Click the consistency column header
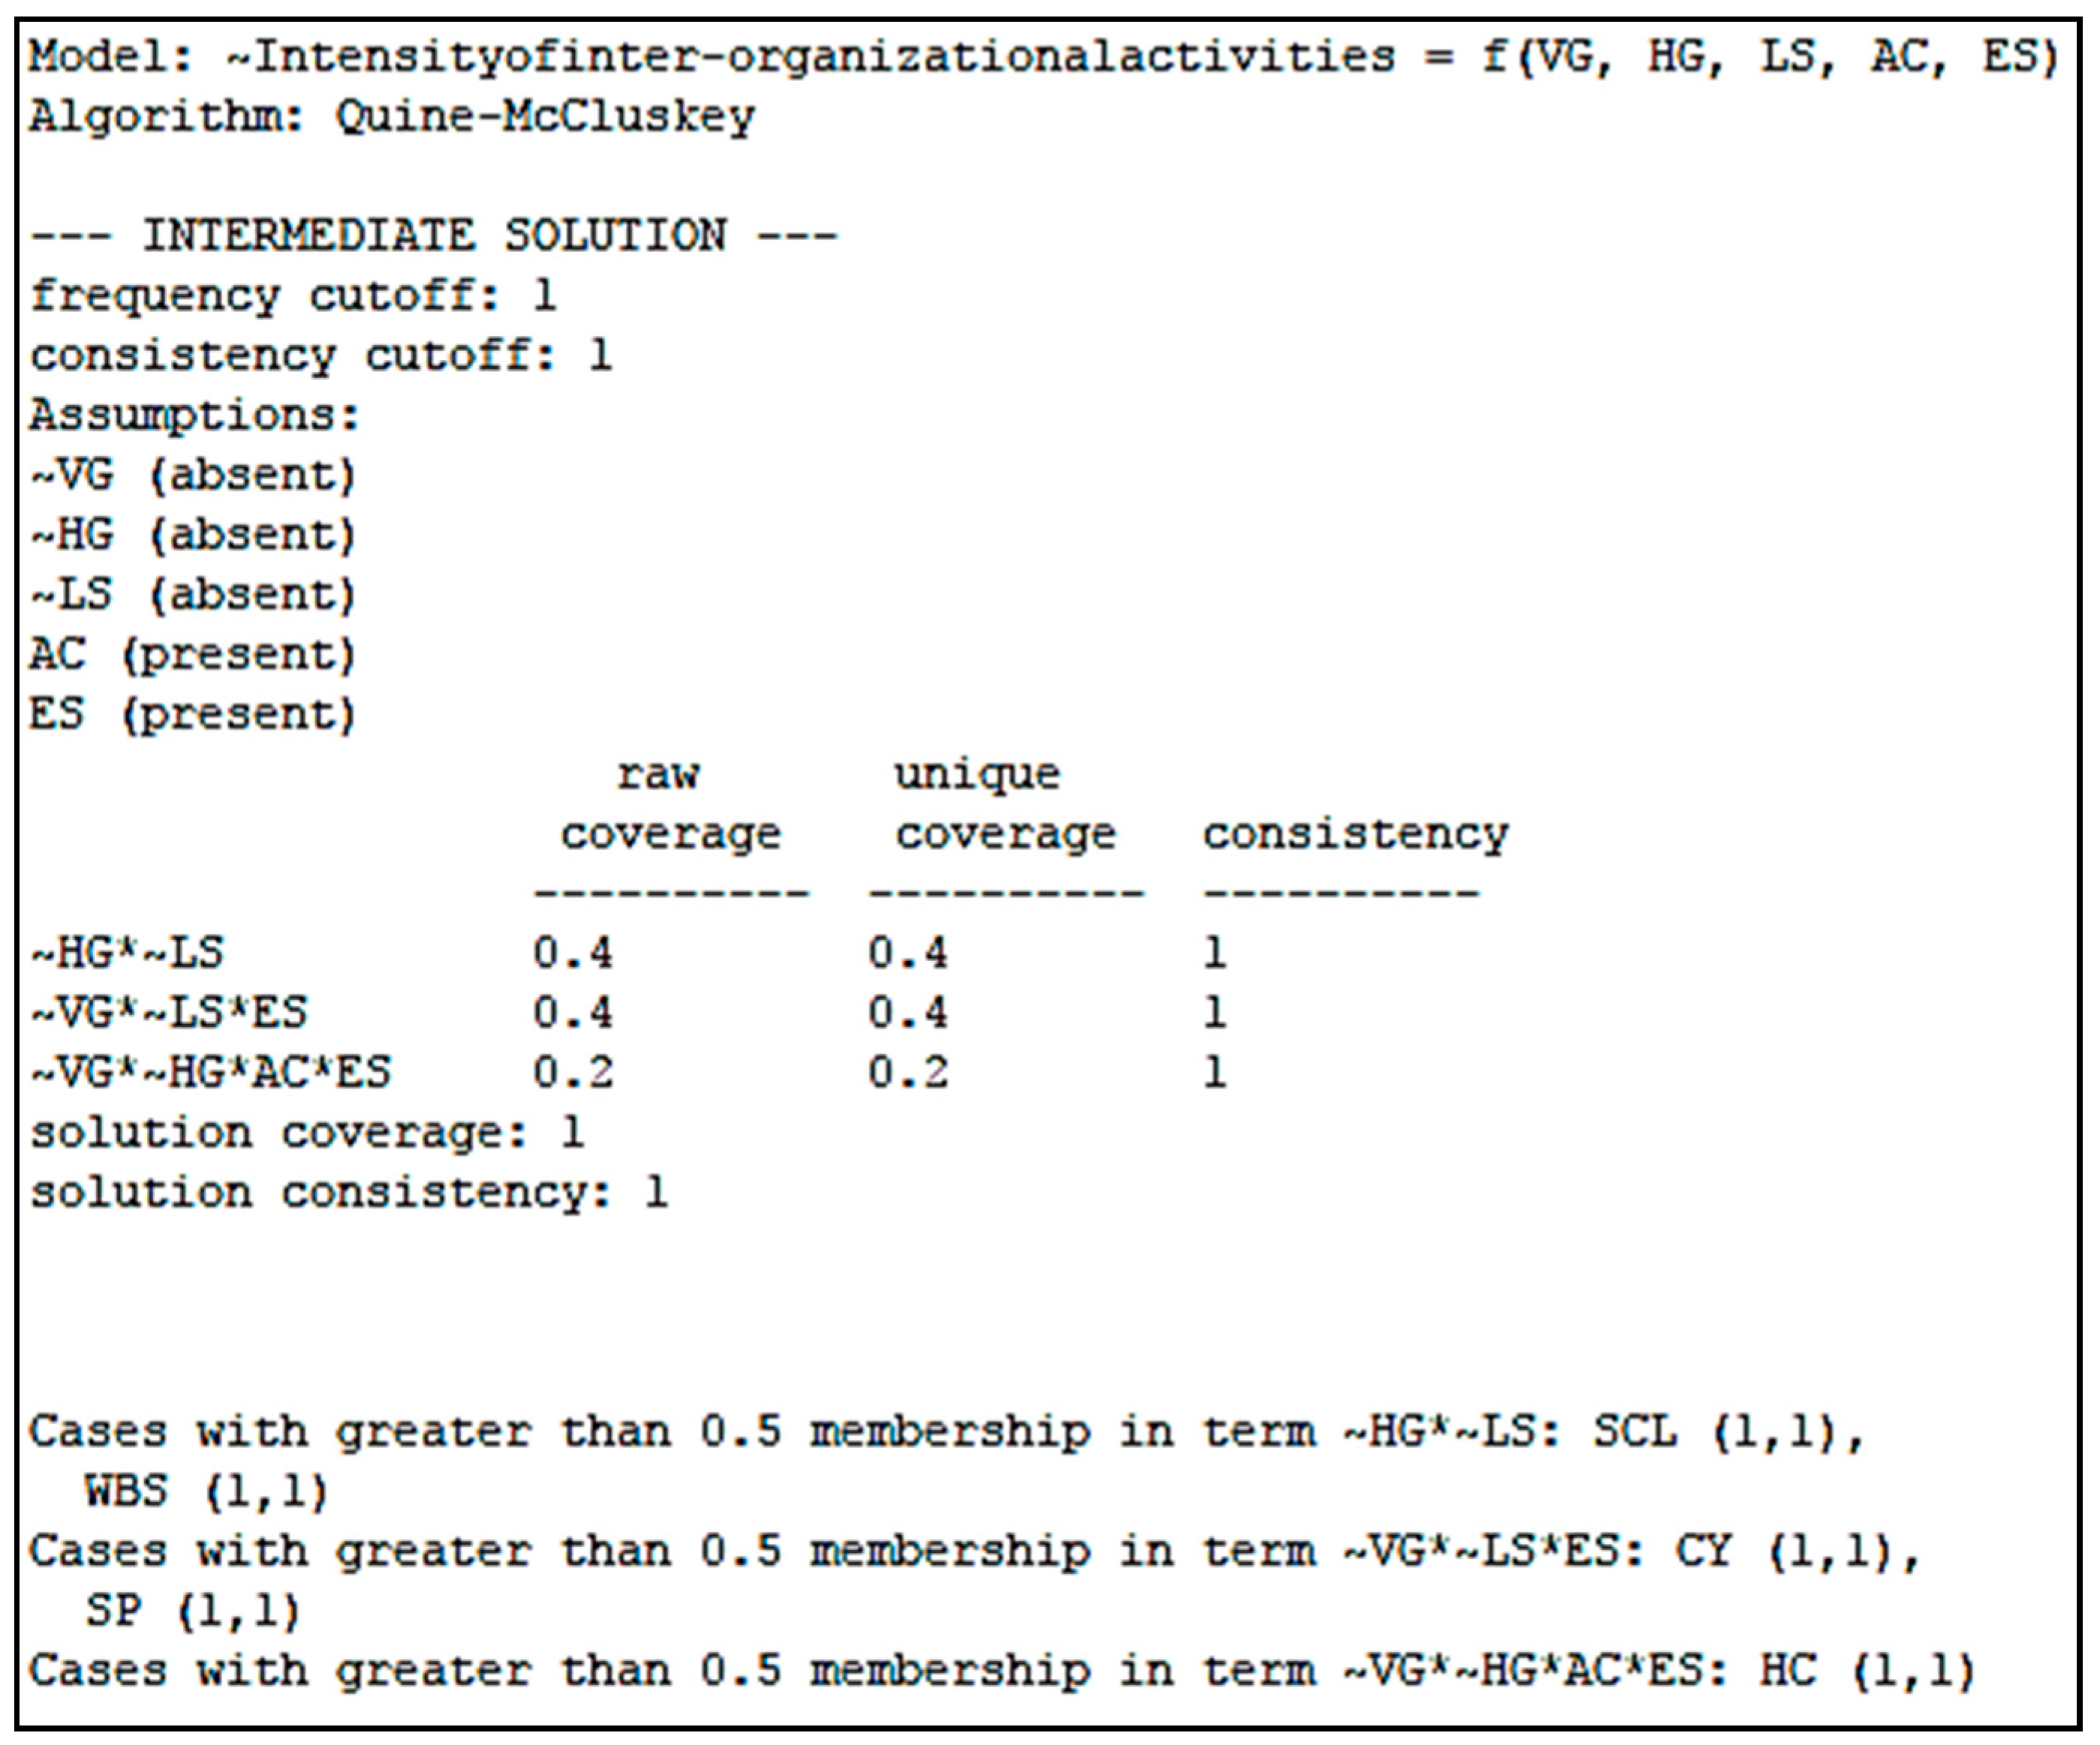 pyautogui.click(x=1355, y=834)
